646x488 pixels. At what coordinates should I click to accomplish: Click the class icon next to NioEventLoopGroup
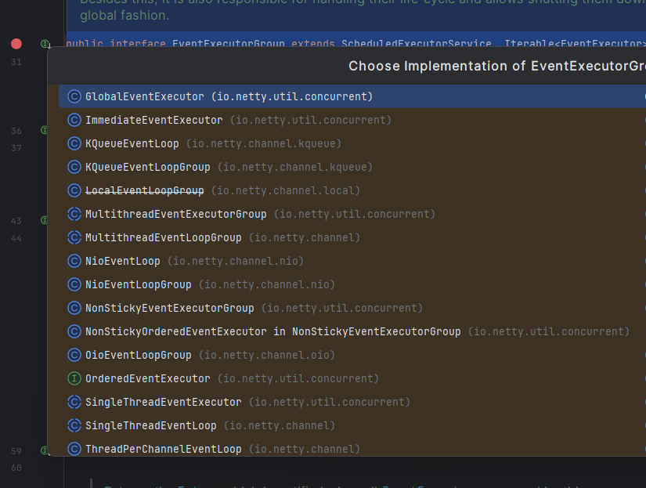74,284
